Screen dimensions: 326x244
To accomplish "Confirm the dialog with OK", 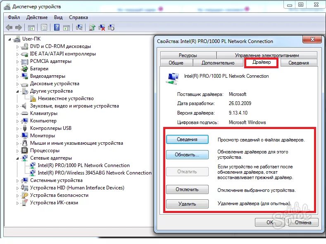I will click(270, 222).
